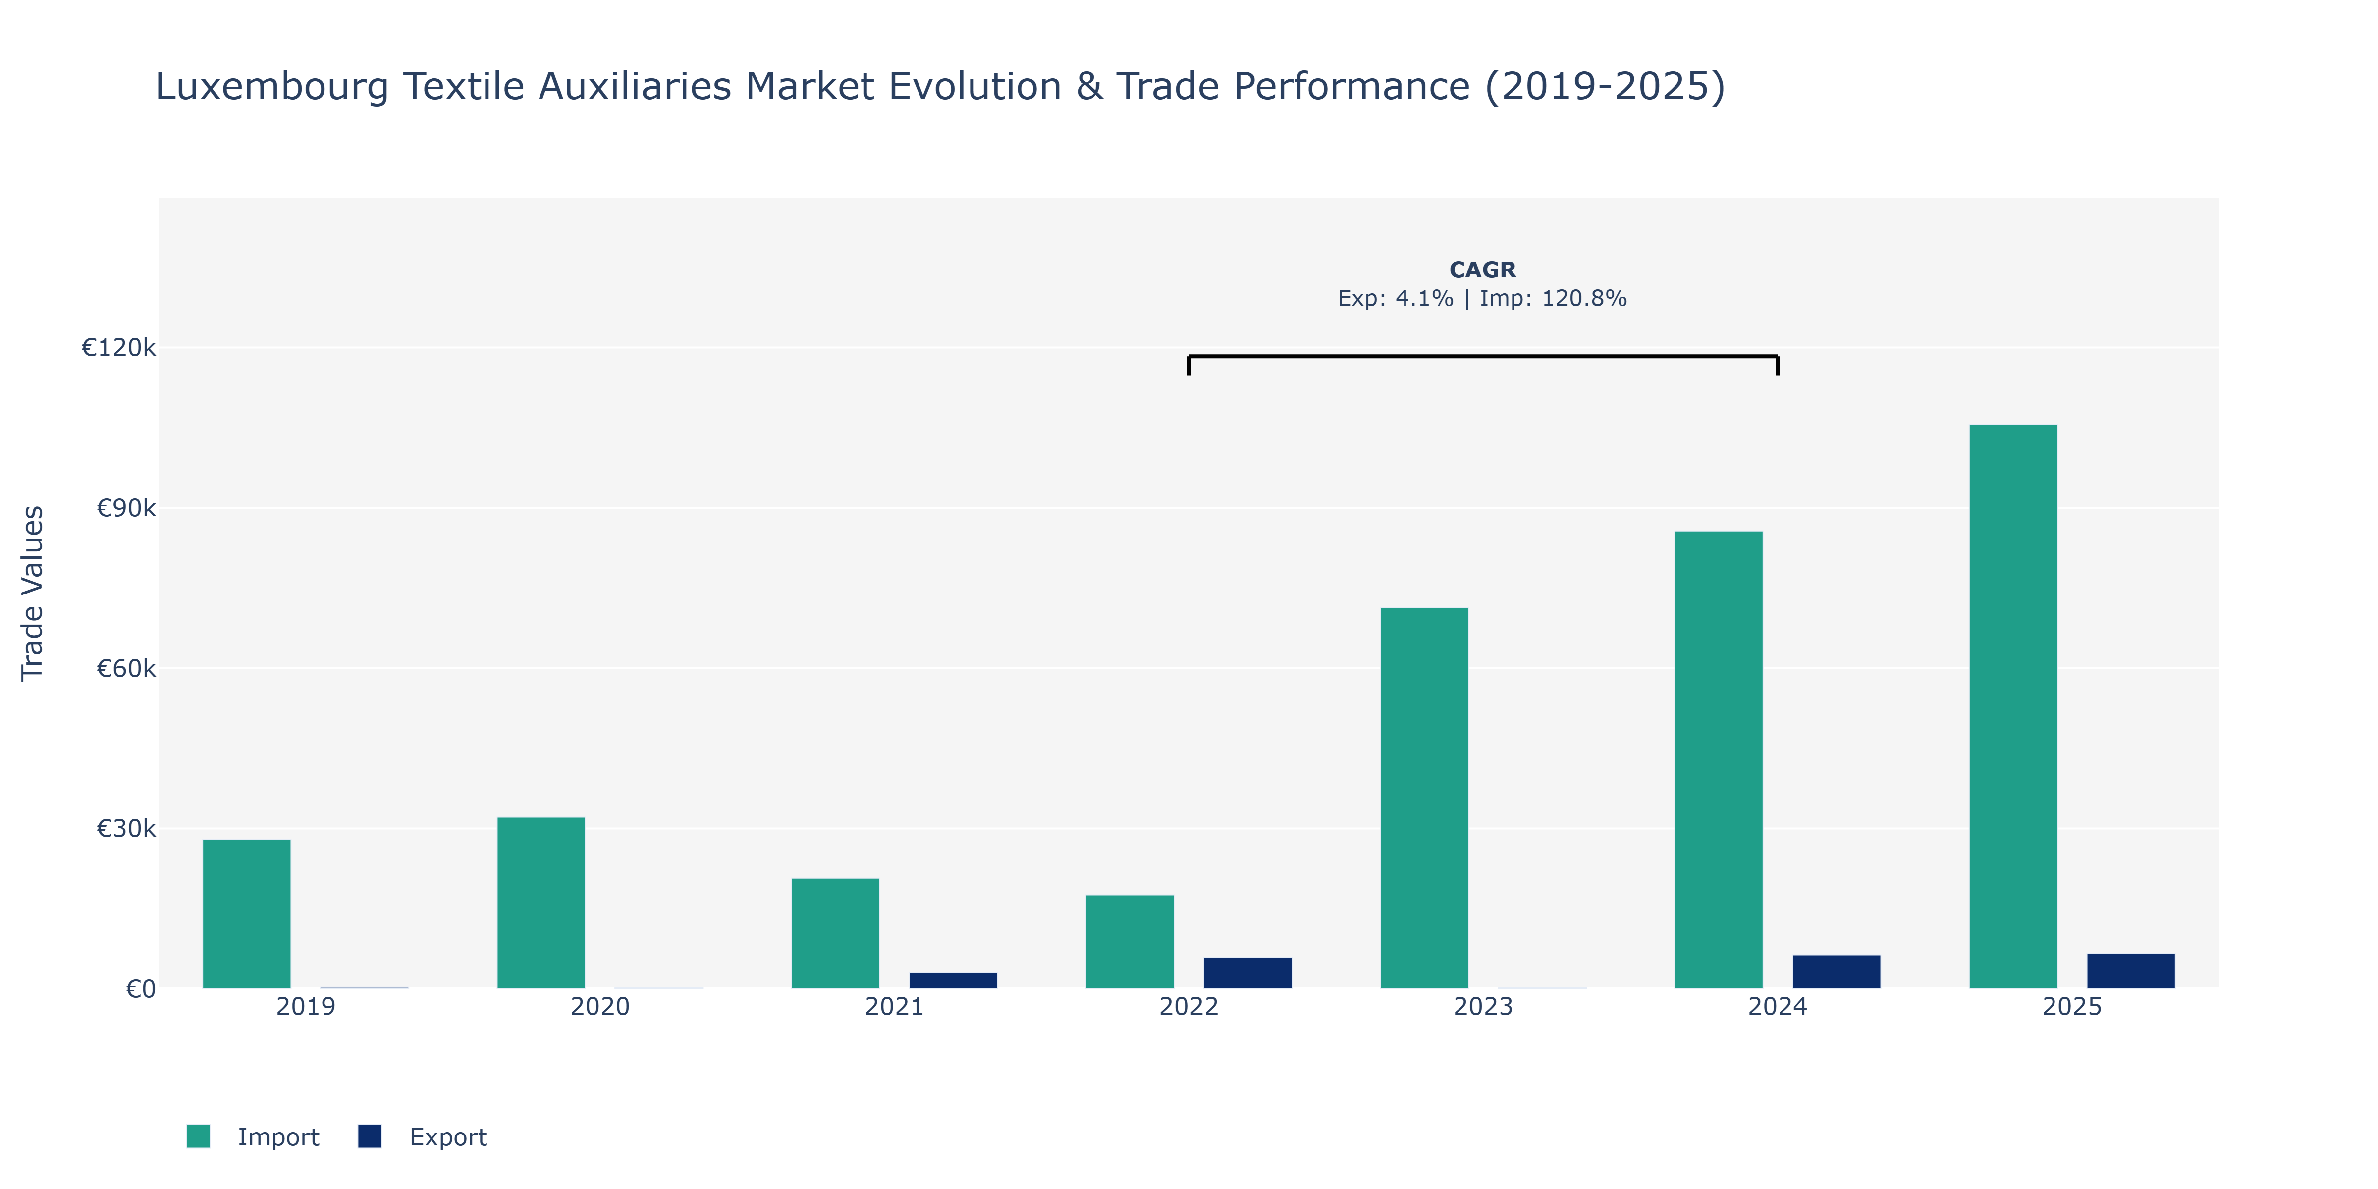
Task: Click the €0 y-axis tick label
Action: tap(141, 990)
